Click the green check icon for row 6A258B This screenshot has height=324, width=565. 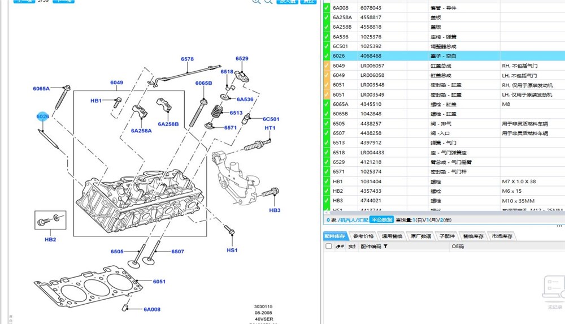click(x=327, y=27)
